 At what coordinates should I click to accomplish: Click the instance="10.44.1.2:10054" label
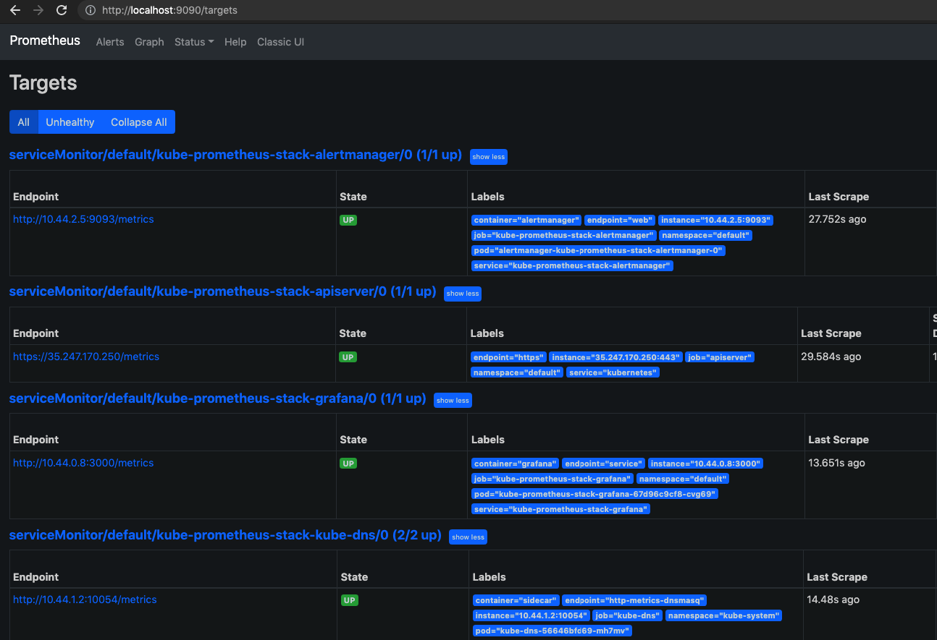531,615
